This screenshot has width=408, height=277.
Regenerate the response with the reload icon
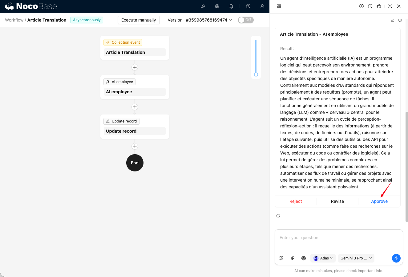point(278,216)
